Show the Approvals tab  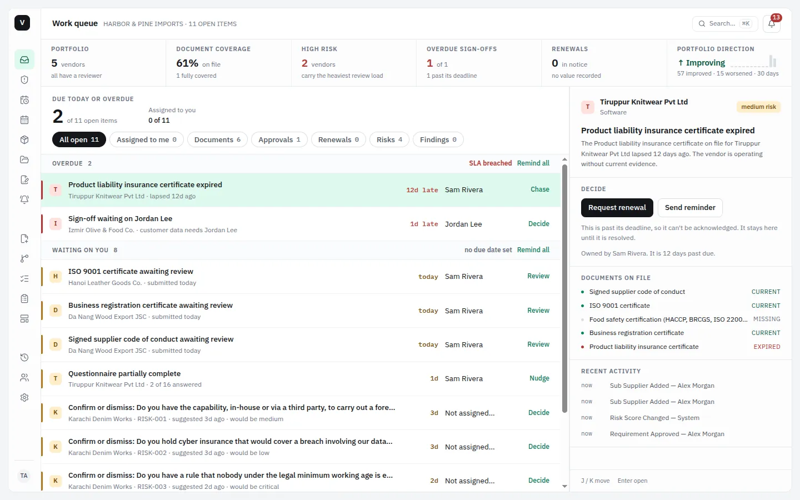(279, 139)
